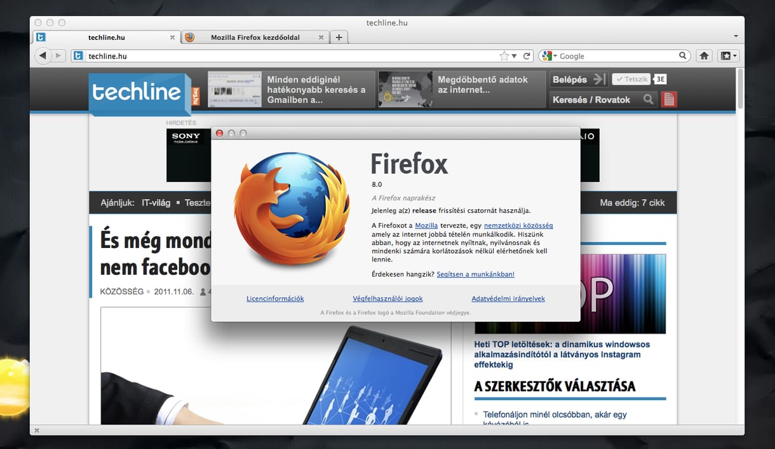Screen dimensions: 775x449
Task: Open the list all tabs arrow
Action: tap(736, 36)
